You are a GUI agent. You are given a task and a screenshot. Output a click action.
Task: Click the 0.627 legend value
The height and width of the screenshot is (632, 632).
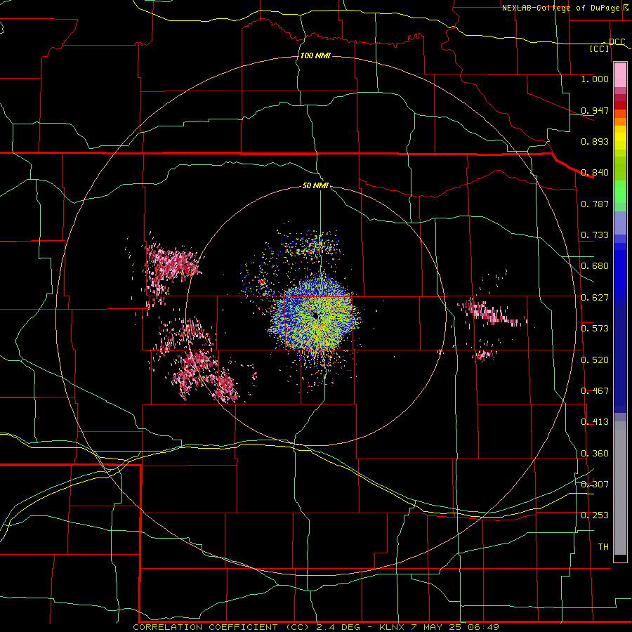(x=595, y=298)
